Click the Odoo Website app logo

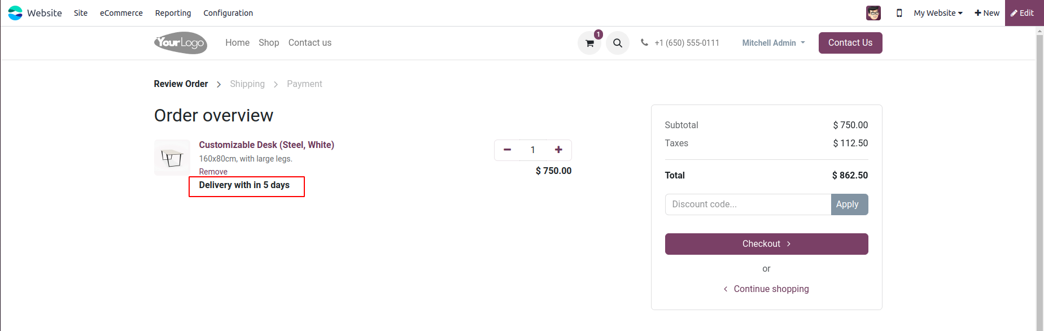click(15, 13)
